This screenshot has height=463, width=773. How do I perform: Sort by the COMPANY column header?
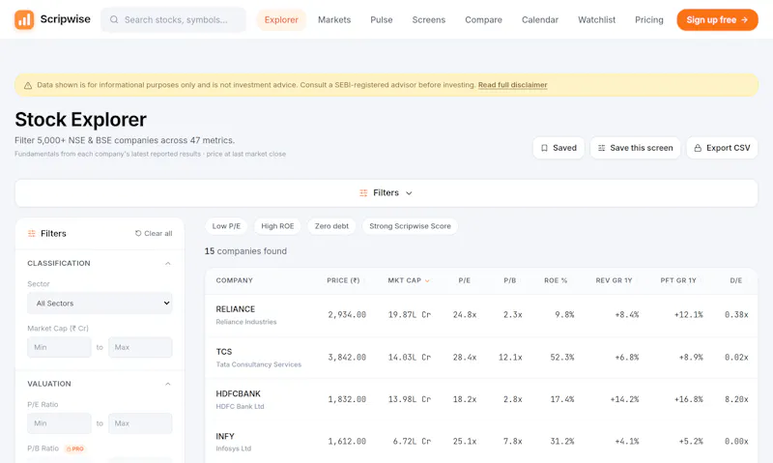coord(234,280)
